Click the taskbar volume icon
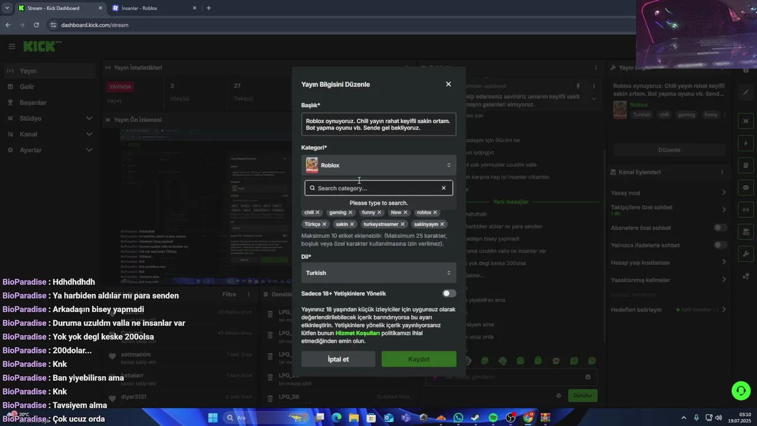The image size is (757, 426). (719, 418)
